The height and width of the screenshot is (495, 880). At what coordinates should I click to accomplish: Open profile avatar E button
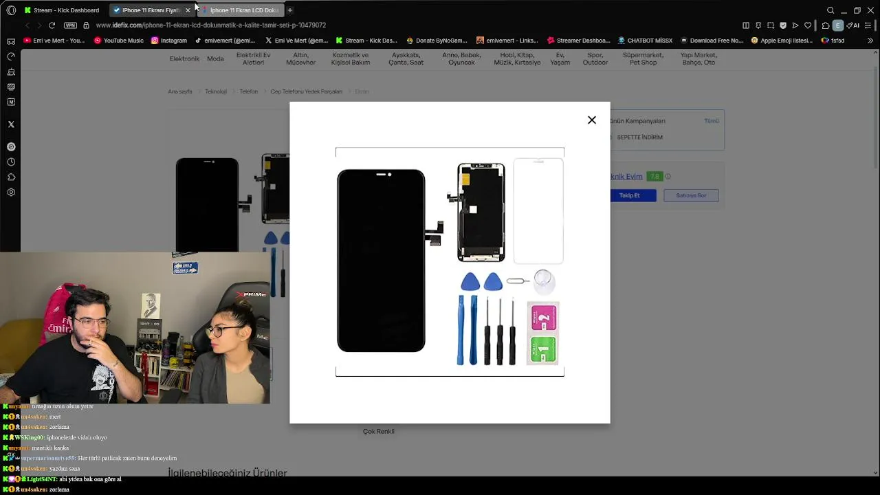[x=837, y=25]
